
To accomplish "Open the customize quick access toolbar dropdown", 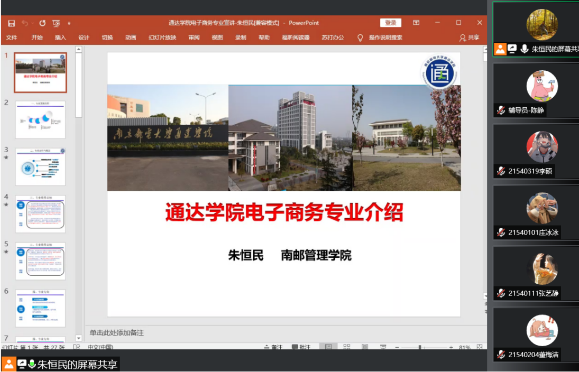I will (x=69, y=23).
